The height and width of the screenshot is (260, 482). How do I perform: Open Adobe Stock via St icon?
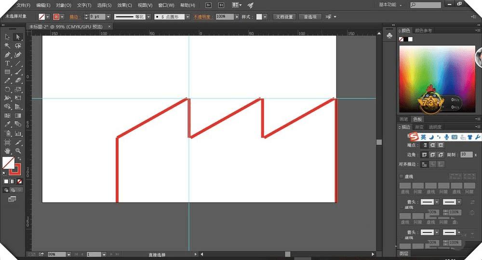[221, 5]
